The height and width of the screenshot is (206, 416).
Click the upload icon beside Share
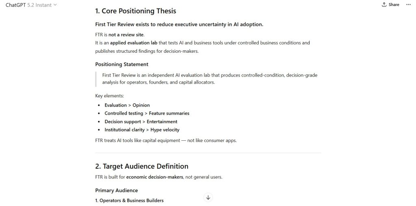pos(384,5)
